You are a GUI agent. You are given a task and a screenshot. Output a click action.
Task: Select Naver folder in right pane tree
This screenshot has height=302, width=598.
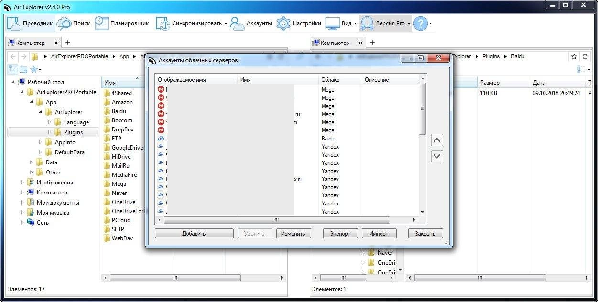(385, 253)
